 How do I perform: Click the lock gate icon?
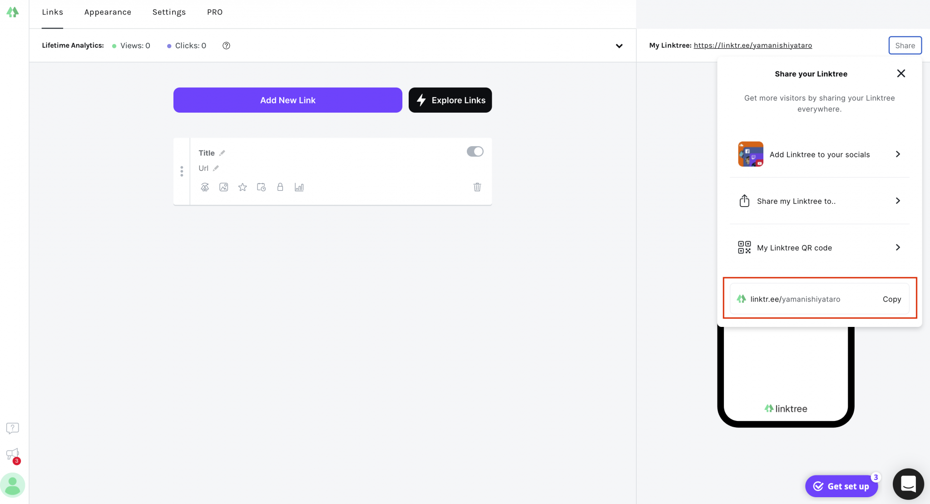coord(280,187)
